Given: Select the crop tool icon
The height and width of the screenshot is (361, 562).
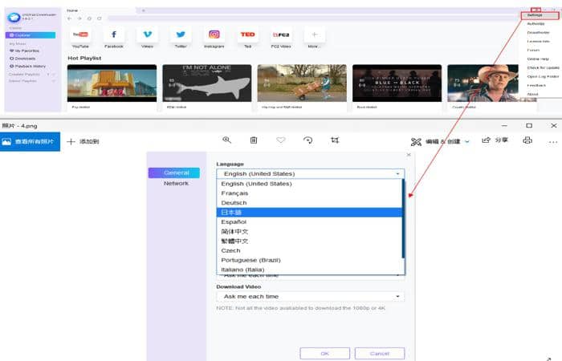Looking at the screenshot, I should [335, 140].
